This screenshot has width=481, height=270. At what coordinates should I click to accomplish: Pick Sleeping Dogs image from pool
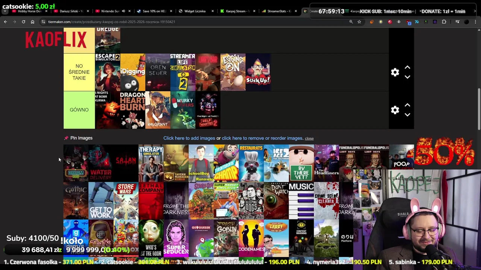point(251,201)
